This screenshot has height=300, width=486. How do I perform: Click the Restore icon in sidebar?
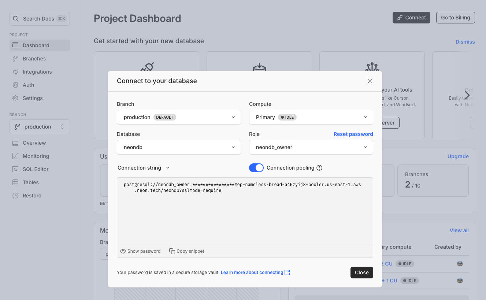point(15,196)
